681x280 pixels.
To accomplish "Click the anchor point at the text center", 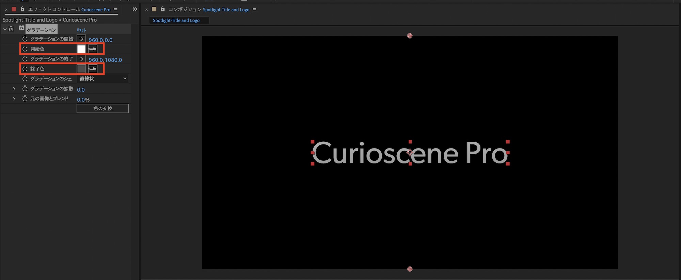I will tap(410, 153).
